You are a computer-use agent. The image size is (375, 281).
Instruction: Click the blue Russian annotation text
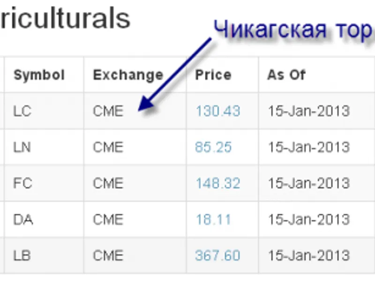tap(294, 30)
